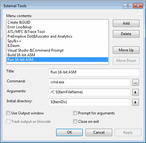This screenshot has width=146, height=143.
Task: Click the help question mark icon
Action: (128, 6)
